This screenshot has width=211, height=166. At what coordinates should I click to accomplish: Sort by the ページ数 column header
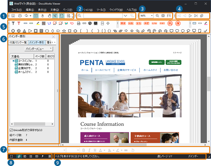click(x=40, y=56)
